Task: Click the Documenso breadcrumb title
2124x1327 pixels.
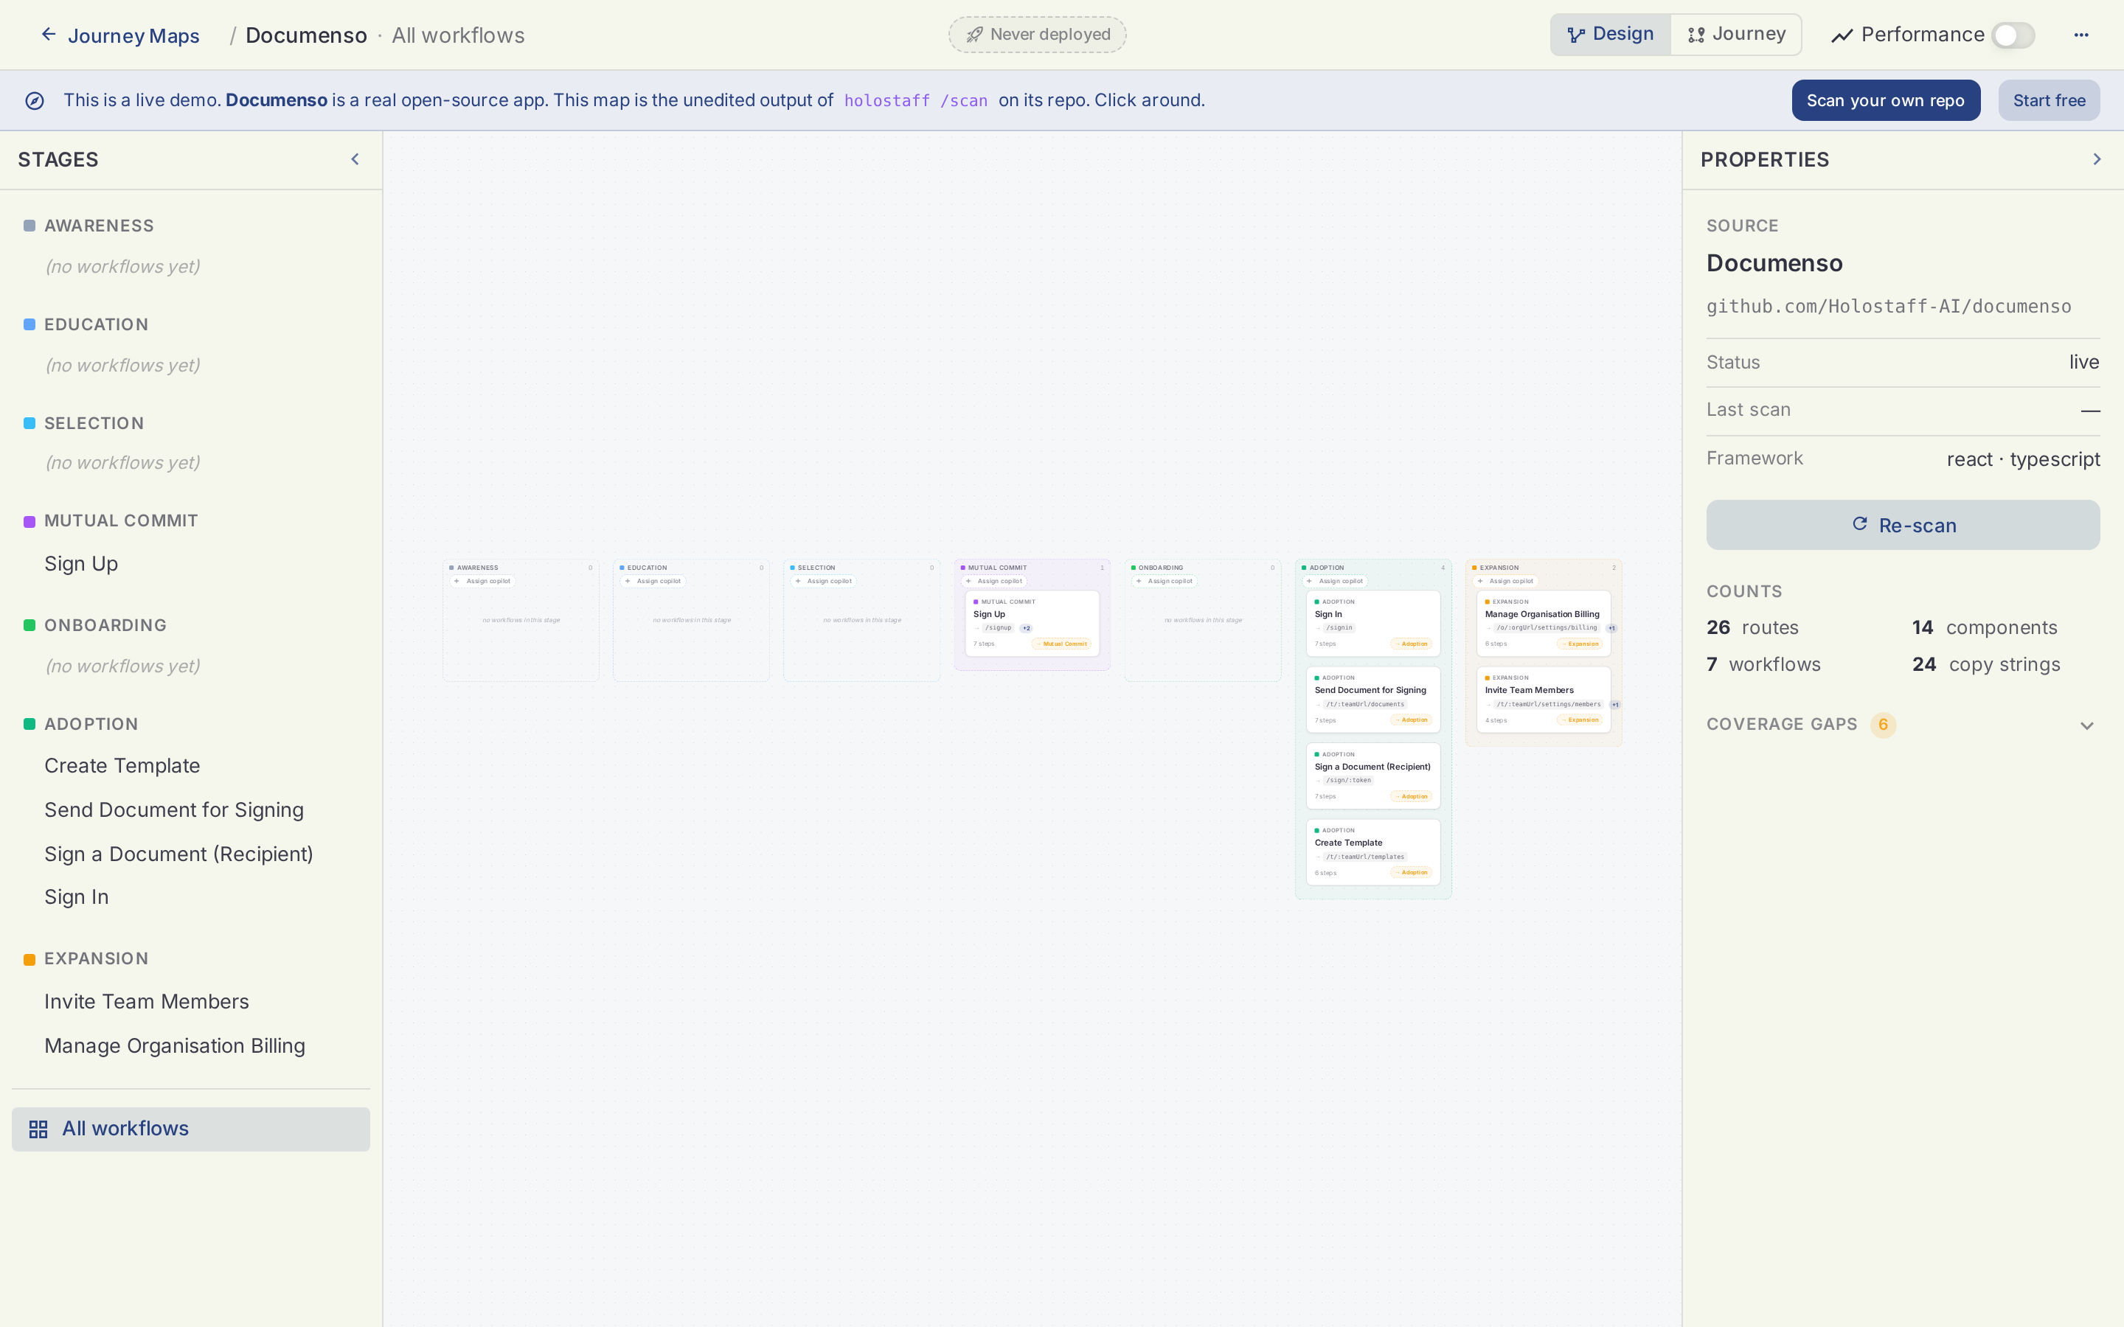Action: coord(306,36)
